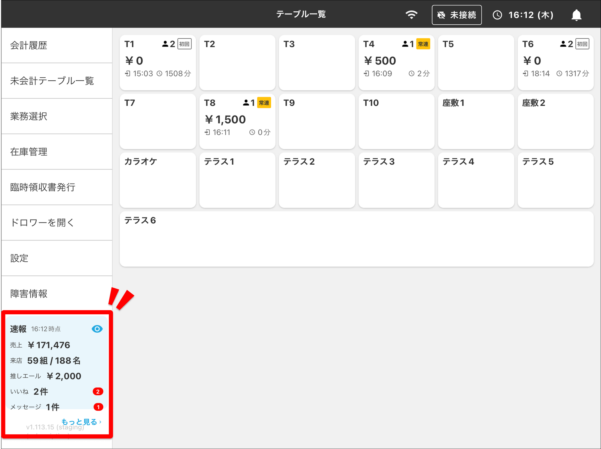Click the clock icon in header
Screen dimensions: 601x449
tap(497, 15)
